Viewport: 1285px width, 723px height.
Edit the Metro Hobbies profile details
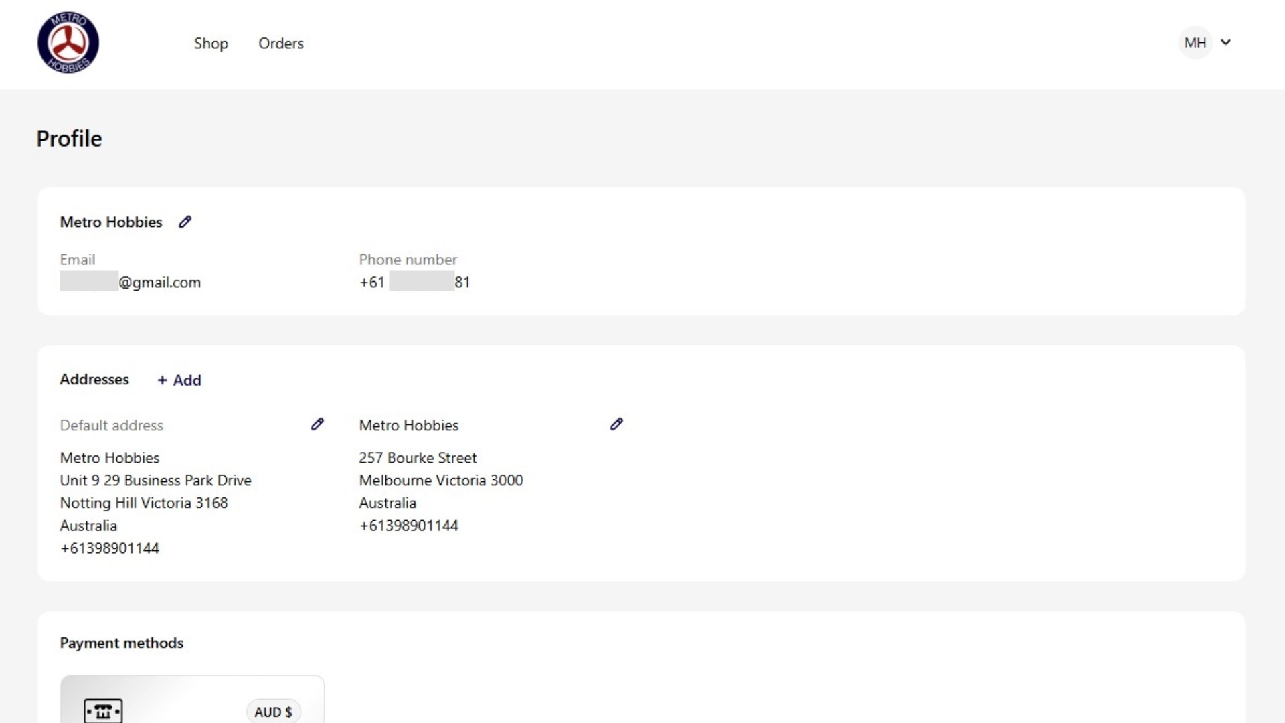(185, 222)
